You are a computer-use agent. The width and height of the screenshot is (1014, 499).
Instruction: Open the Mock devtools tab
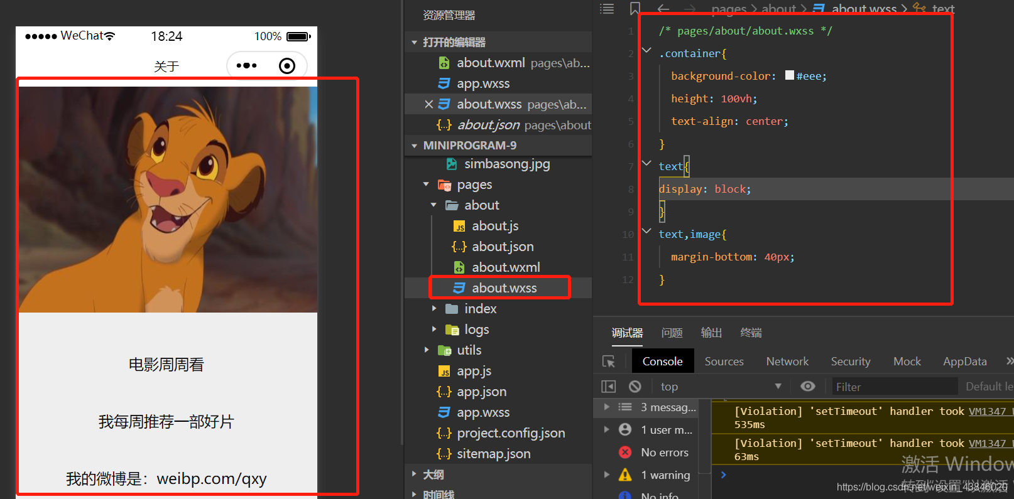pyautogui.click(x=907, y=361)
